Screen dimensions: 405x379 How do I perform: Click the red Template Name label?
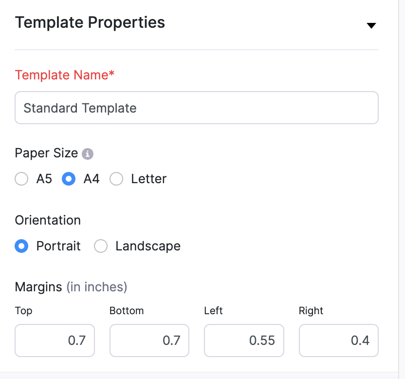[65, 75]
